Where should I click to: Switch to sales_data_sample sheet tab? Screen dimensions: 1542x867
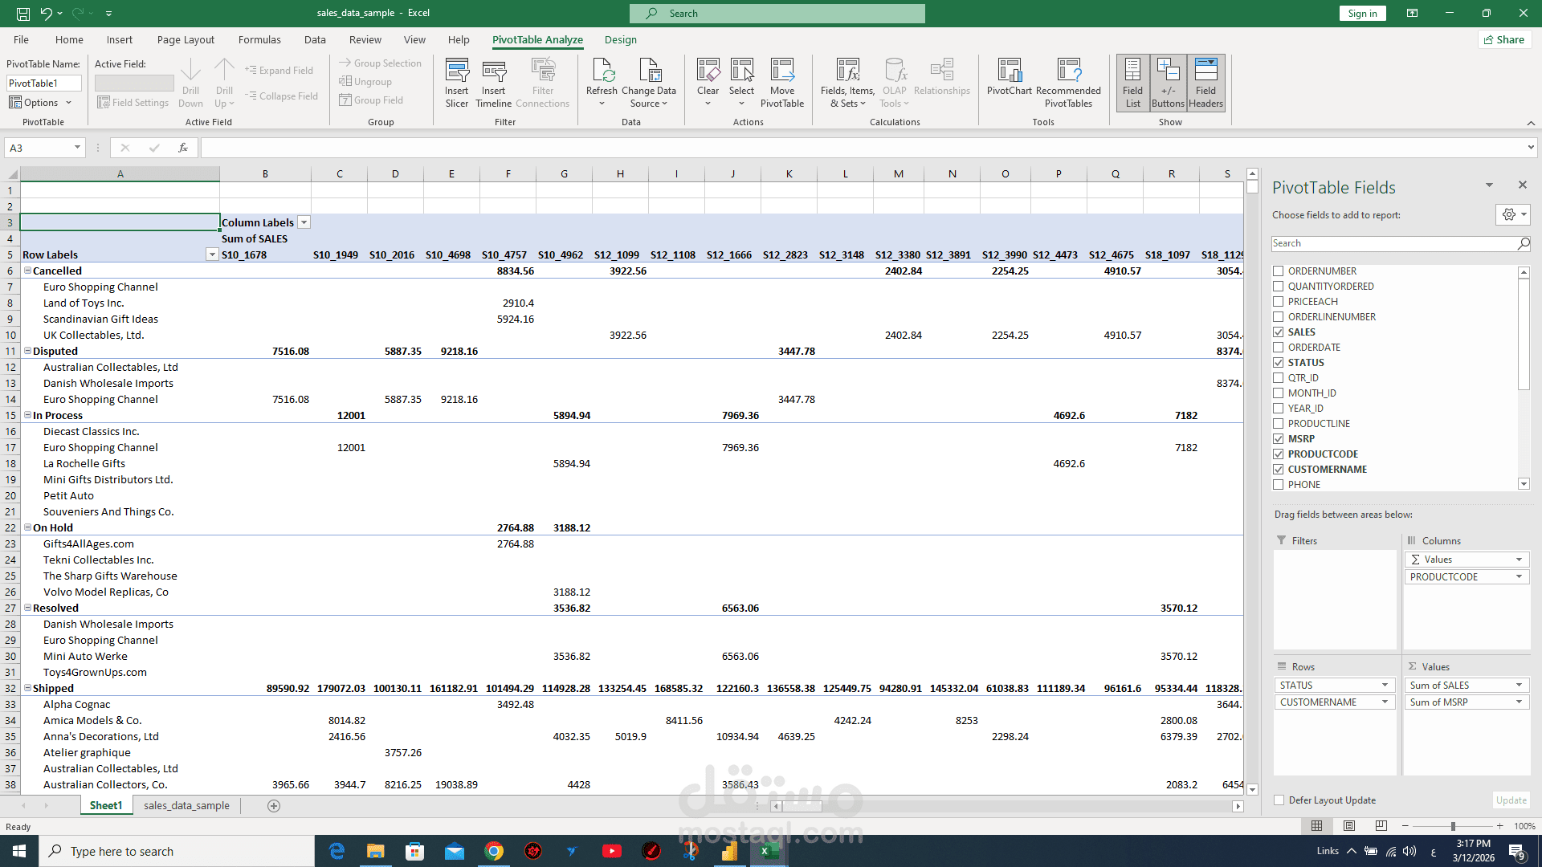(186, 806)
